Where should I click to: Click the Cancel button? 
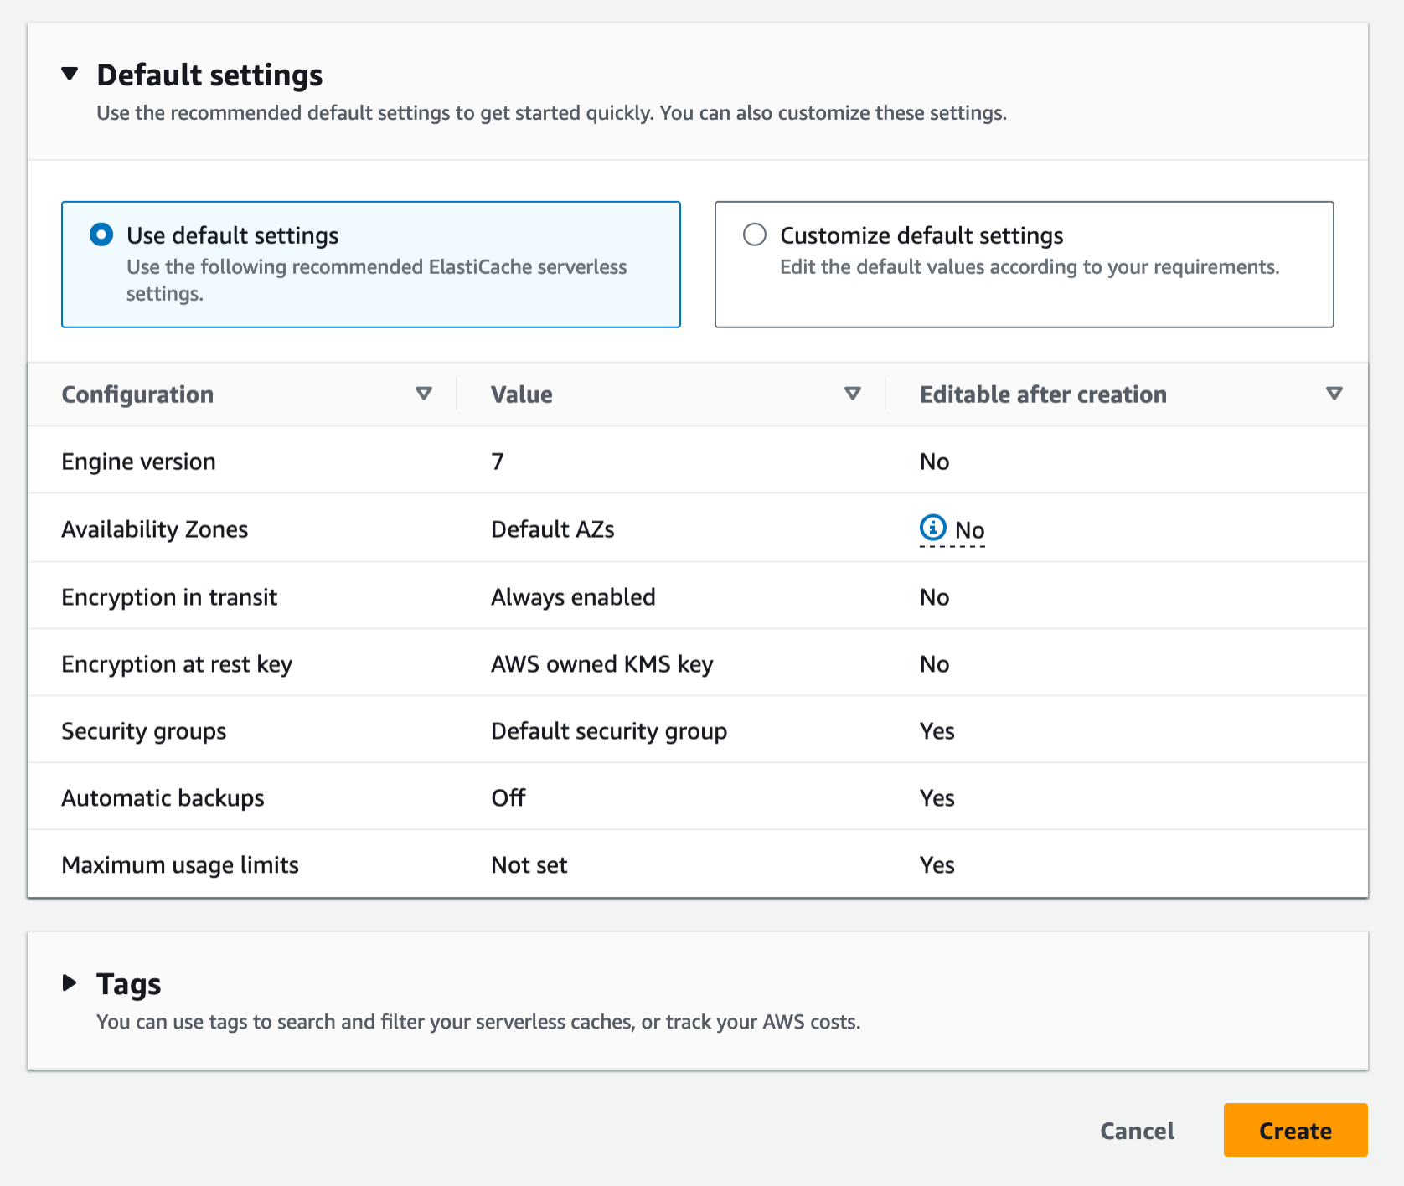1137,1131
